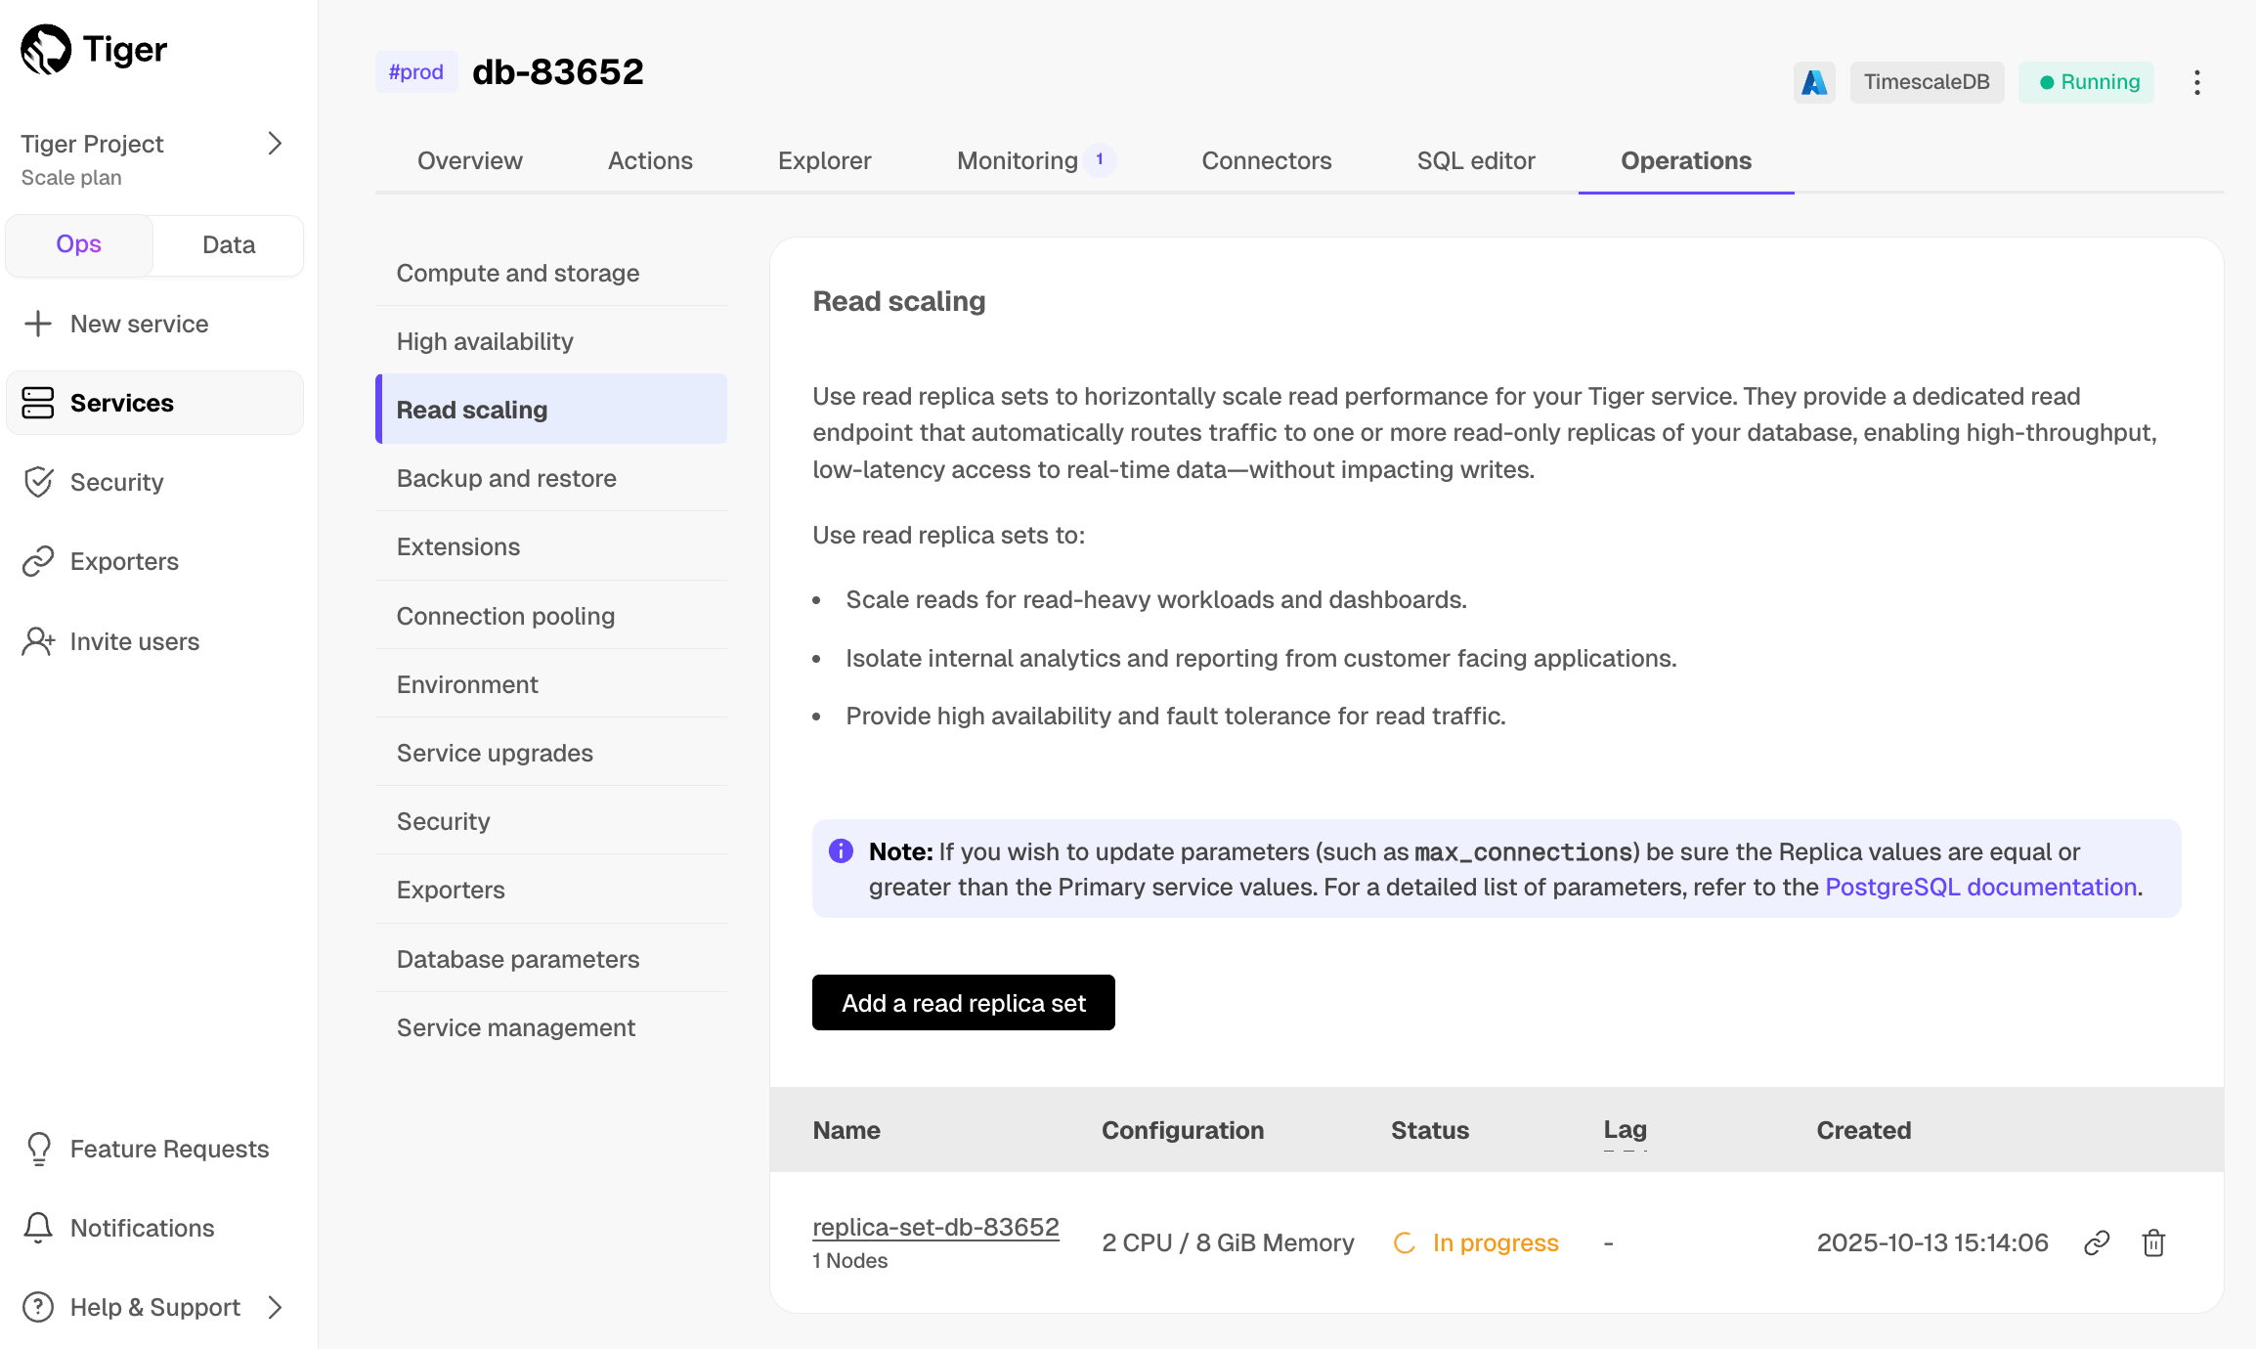Open the replica-set-db-83652 link
This screenshot has width=2256, height=1349.
935,1227
